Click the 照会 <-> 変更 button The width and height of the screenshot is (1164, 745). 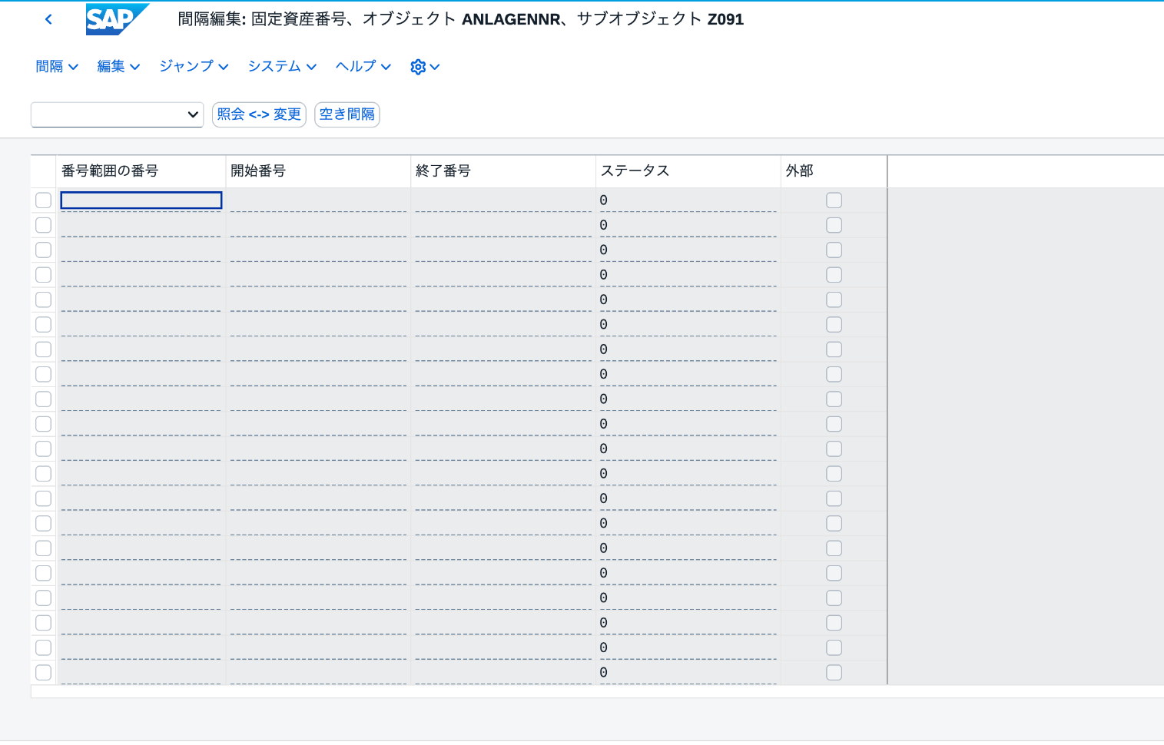pos(259,114)
